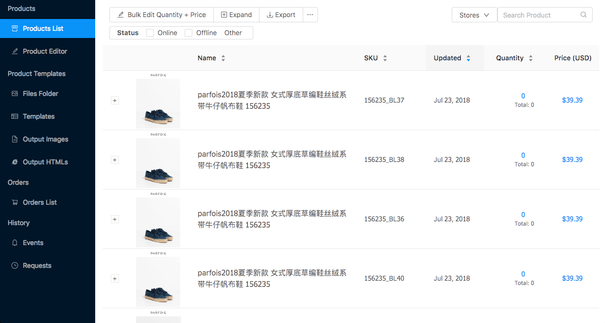605x323 pixels.
Task: Select SKU text 156235_BL36
Action: coord(384,219)
